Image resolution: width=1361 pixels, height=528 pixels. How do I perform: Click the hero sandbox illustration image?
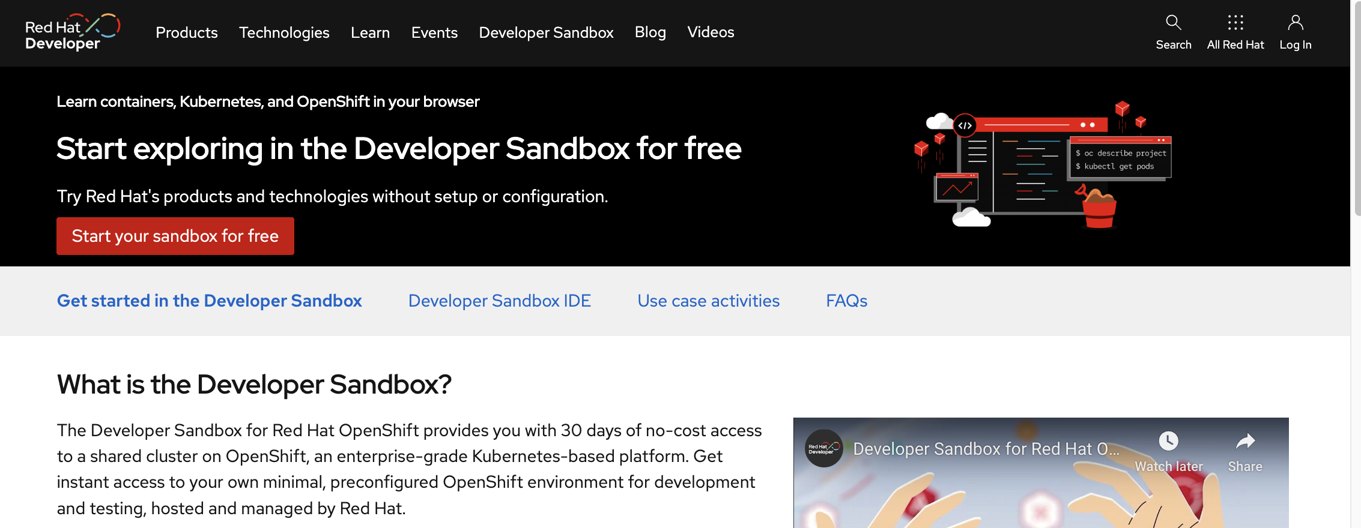pyautogui.click(x=1042, y=165)
